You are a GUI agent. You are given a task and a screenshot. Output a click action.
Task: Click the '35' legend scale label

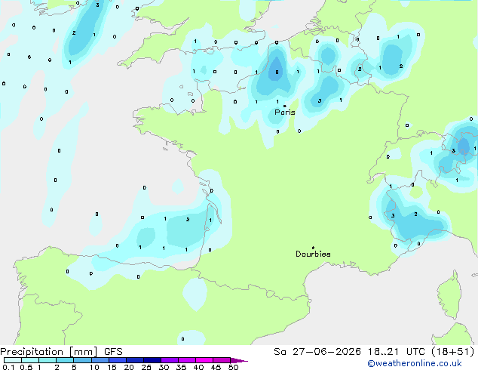181,367
